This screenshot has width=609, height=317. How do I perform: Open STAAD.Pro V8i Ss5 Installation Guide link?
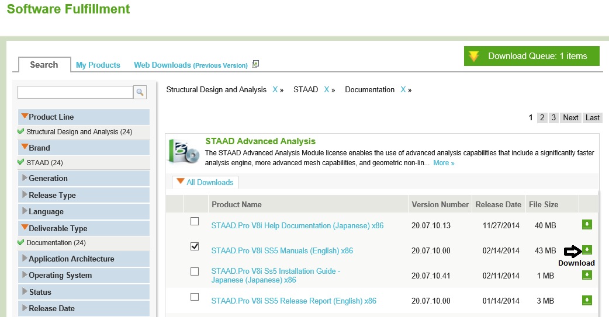click(x=276, y=276)
